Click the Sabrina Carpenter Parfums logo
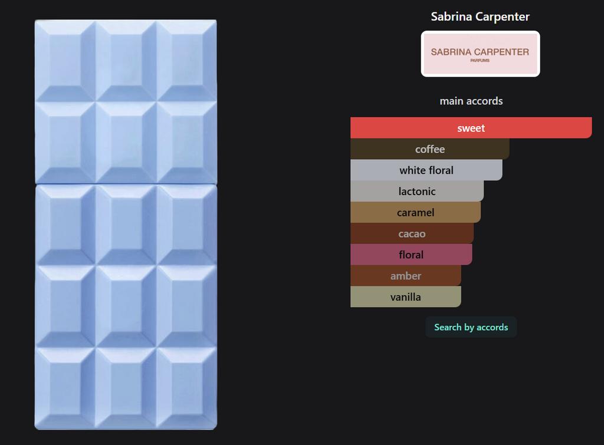The image size is (604, 445). click(480, 54)
